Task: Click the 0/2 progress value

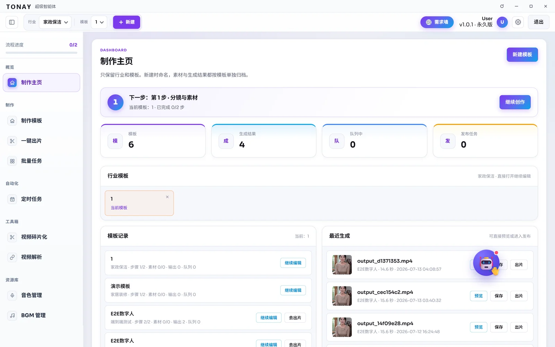Action: click(x=73, y=45)
